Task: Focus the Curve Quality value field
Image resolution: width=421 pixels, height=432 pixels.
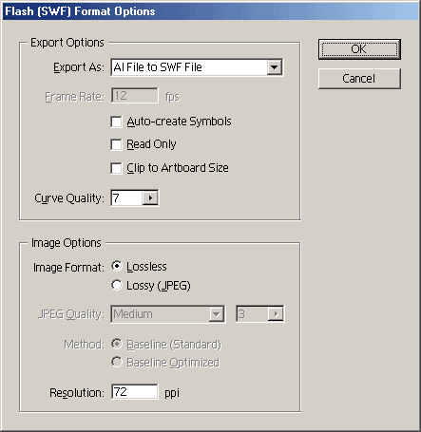Action: (126, 198)
